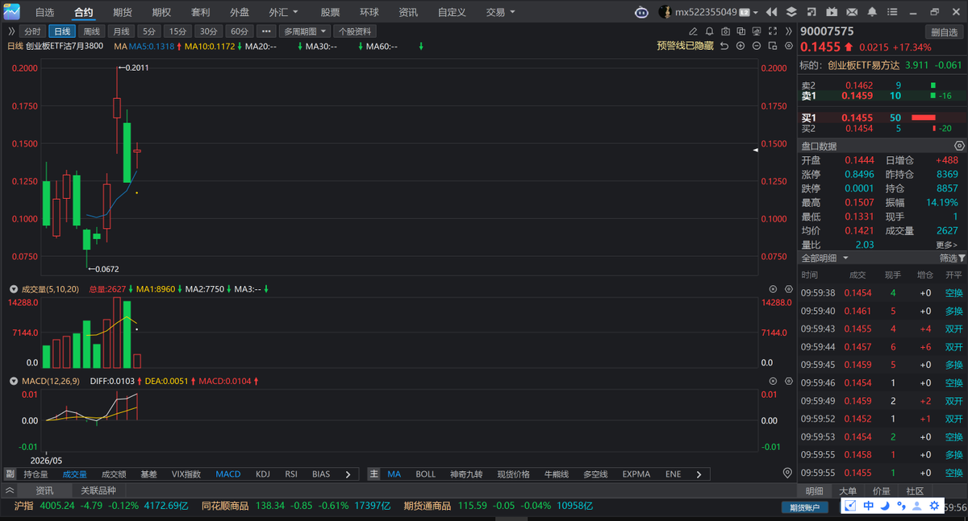The image size is (968, 521).
Task: Switch to the 社区 tab
Action: (915, 490)
